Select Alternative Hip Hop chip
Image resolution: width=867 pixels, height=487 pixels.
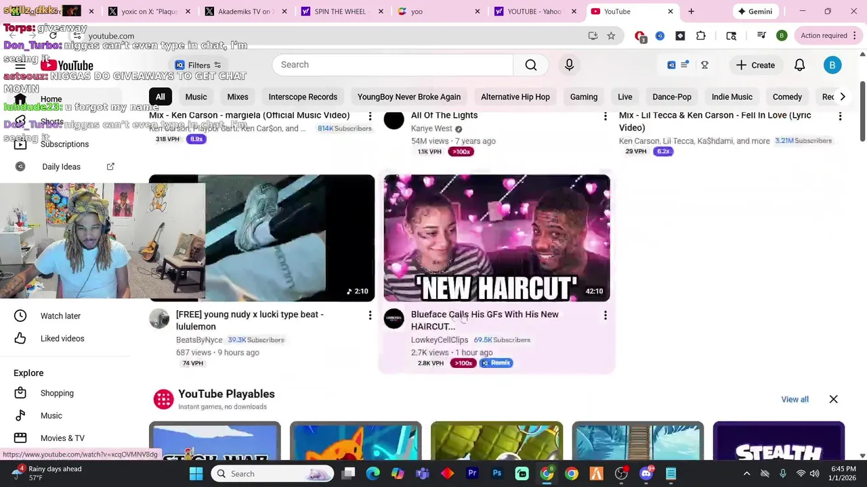[515, 97]
